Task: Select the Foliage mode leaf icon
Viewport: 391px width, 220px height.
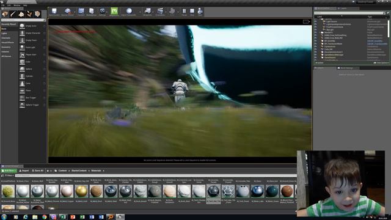Action: (x=29, y=14)
